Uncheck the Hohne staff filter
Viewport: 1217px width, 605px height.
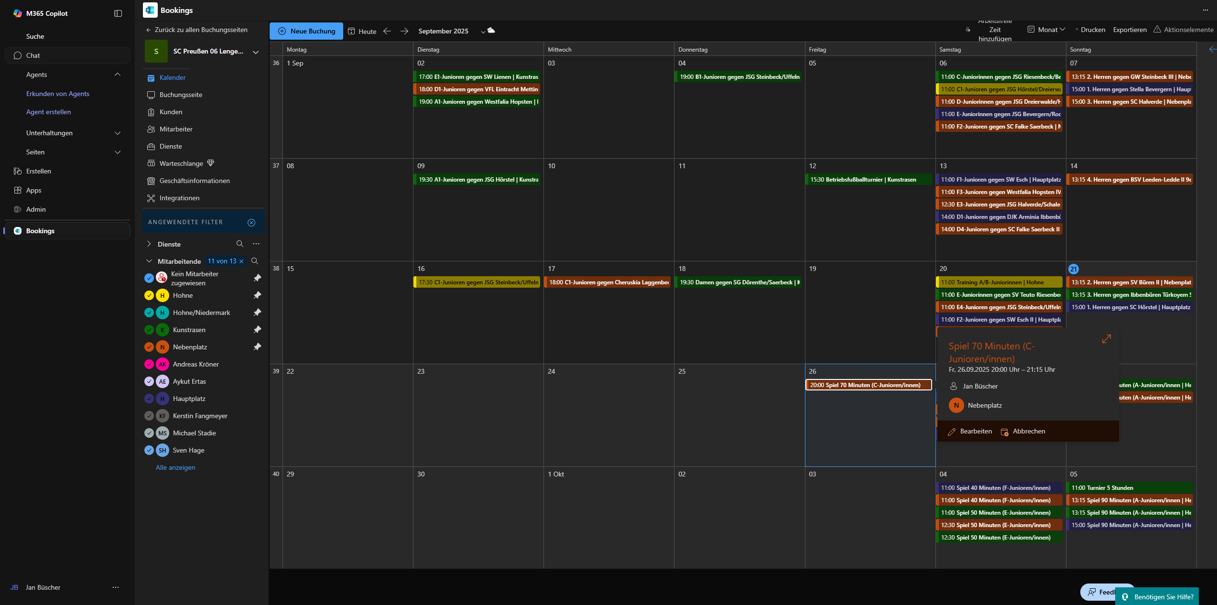(149, 295)
